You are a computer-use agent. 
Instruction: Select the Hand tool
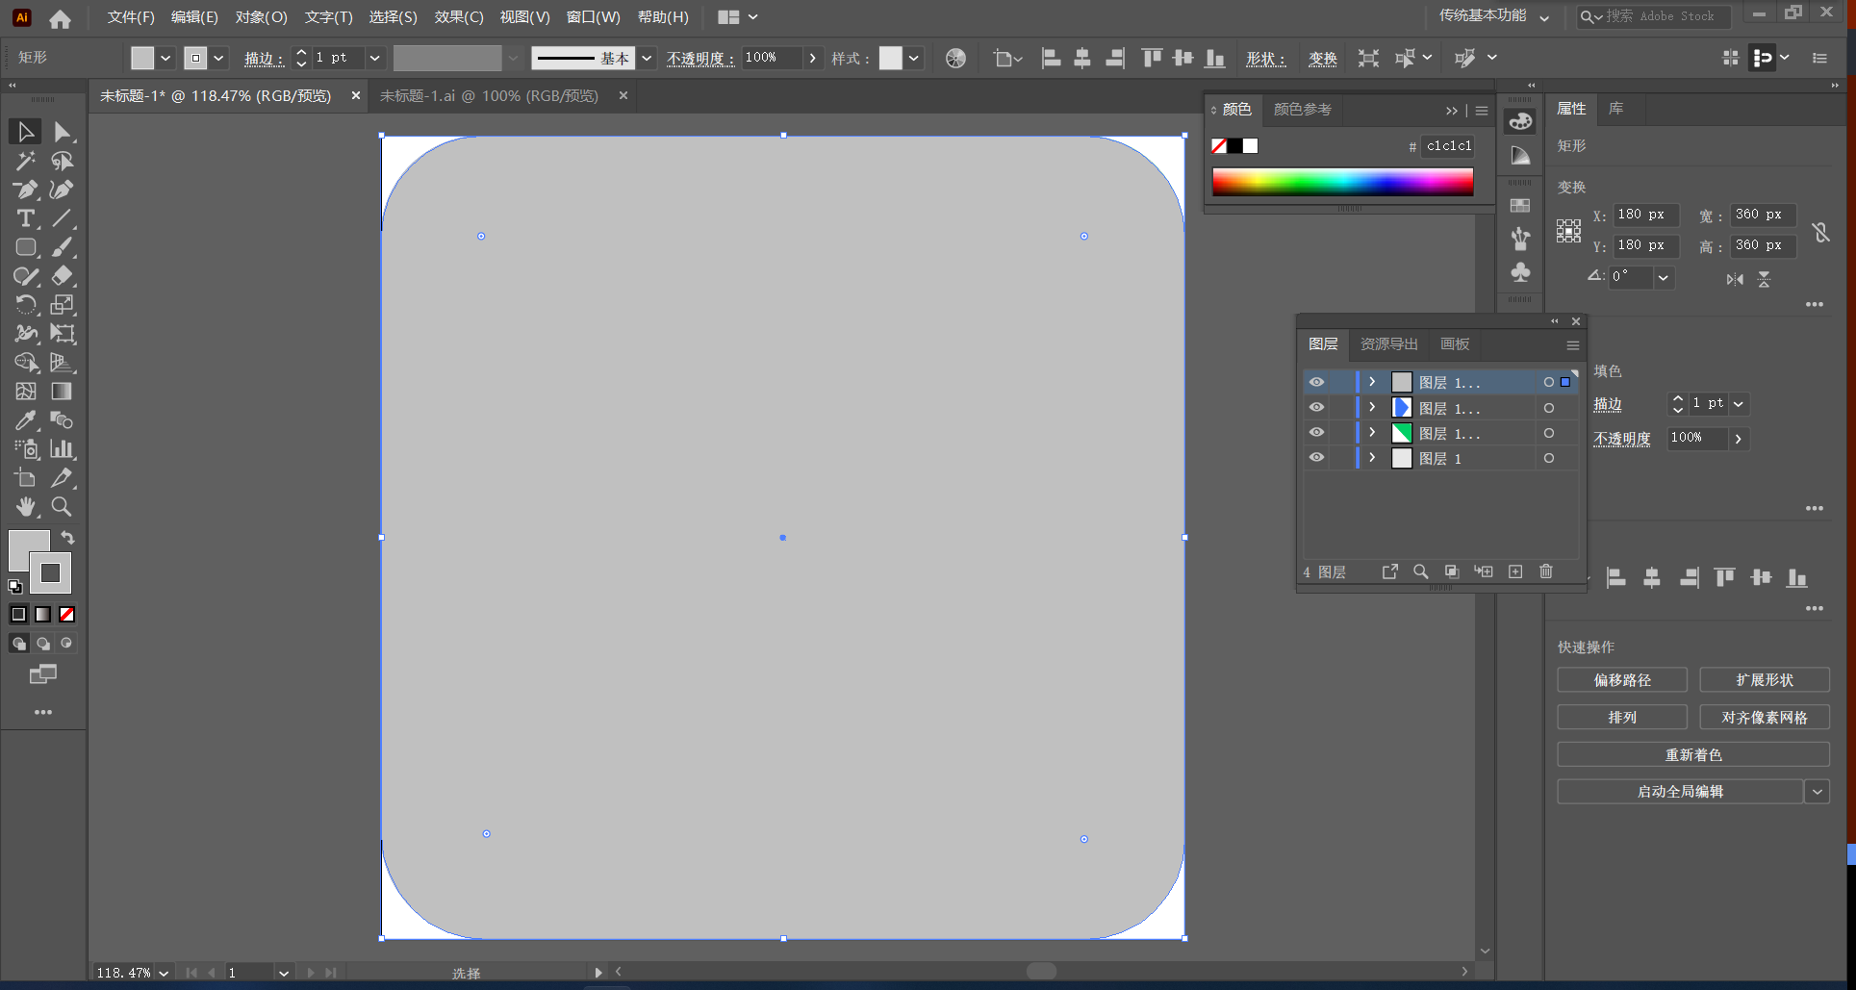click(x=26, y=507)
